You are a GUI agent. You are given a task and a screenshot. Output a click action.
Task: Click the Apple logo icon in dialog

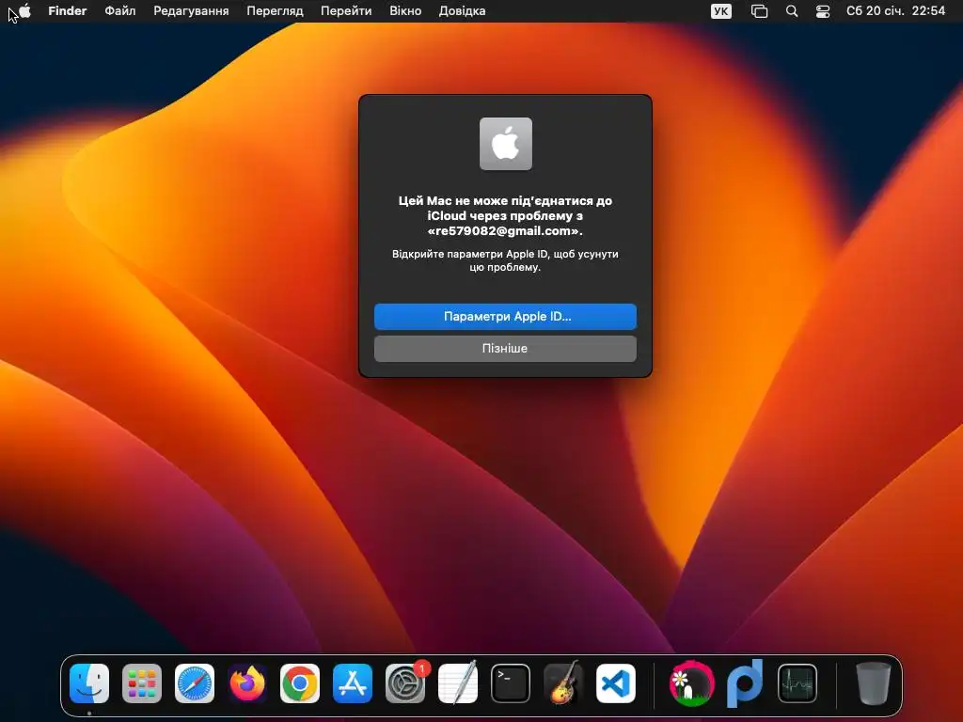click(x=505, y=144)
